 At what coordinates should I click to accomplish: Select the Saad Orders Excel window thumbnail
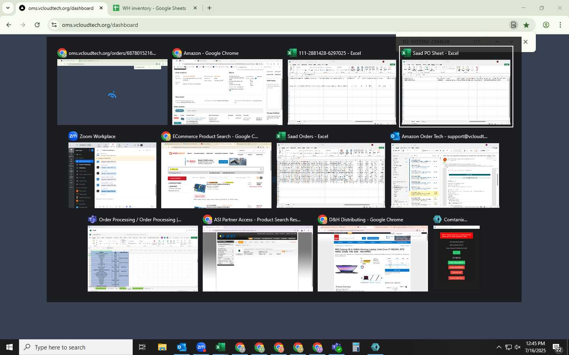coord(331,175)
